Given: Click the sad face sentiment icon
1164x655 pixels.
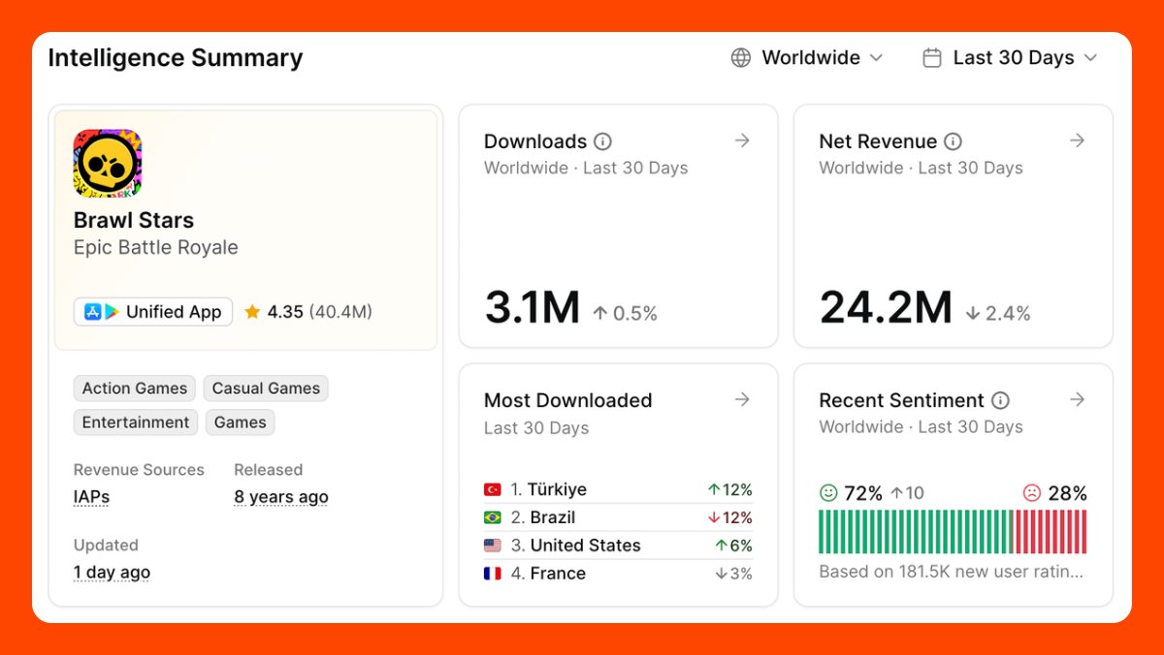Looking at the screenshot, I should [x=1032, y=493].
